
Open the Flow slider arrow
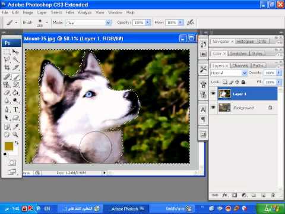[x=181, y=23]
